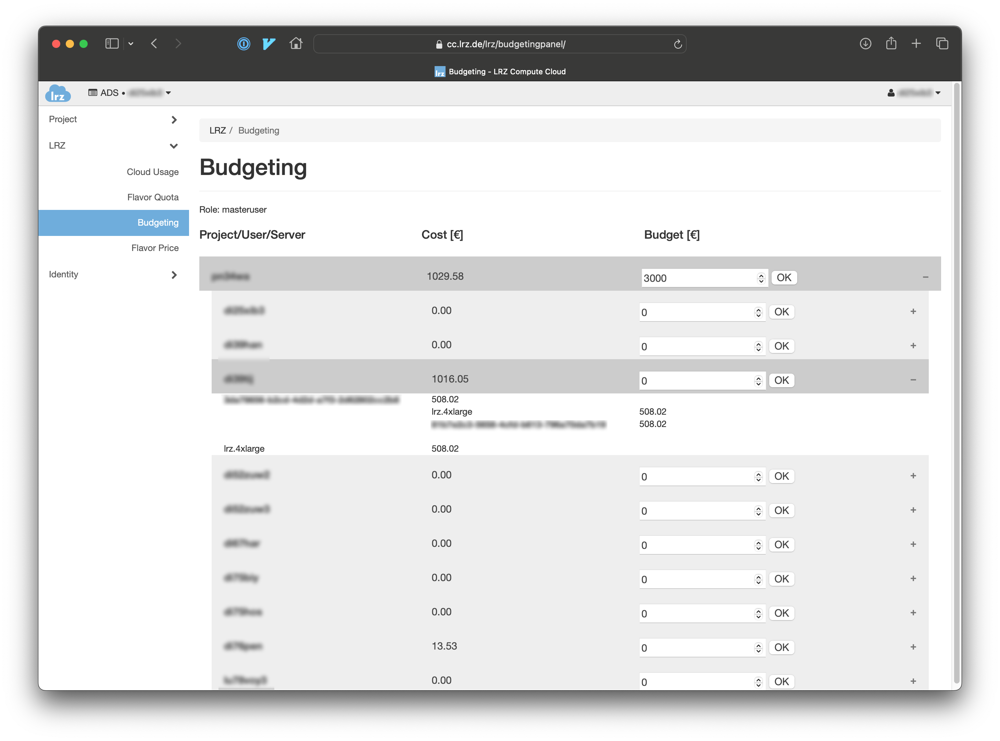
Task: Click the blue V browser extension icon
Action: pyautogui.click(x=269, y=43)
